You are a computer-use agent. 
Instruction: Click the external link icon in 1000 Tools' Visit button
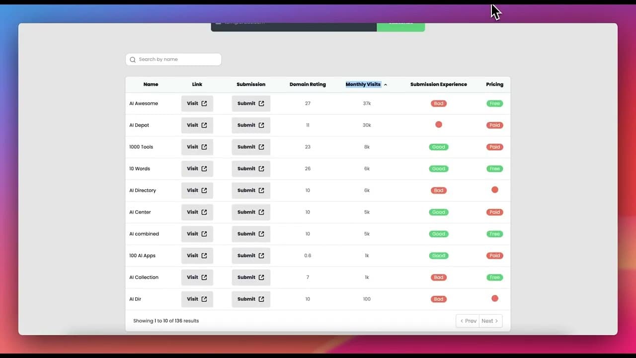204,147
